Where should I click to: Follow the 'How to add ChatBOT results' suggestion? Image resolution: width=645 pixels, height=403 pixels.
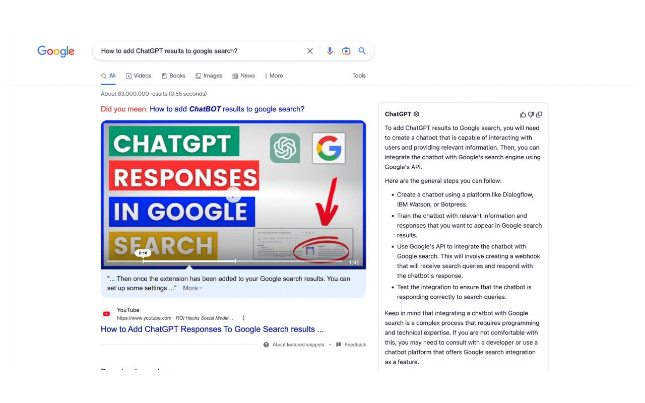227,109
